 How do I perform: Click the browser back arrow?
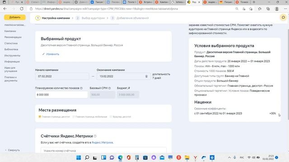[x=5, y=9]
